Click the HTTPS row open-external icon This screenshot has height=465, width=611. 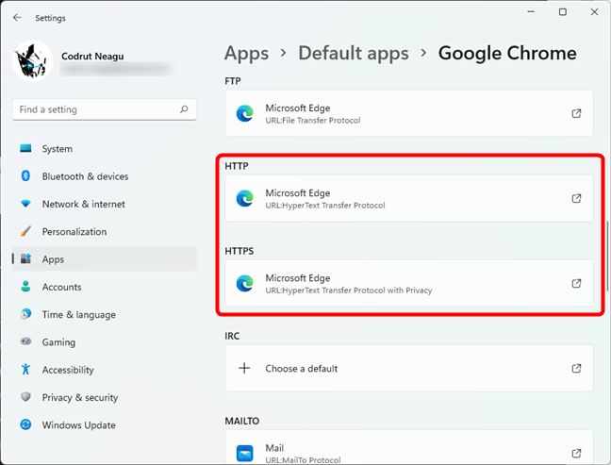pos(576,283)
